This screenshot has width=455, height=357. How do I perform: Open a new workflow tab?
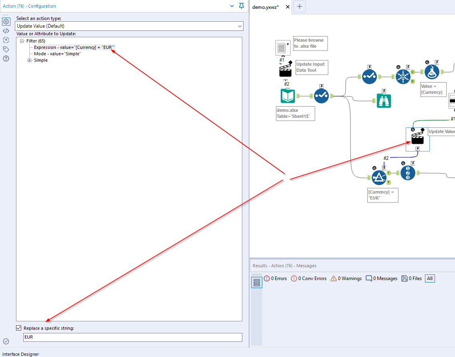point(299,6)
